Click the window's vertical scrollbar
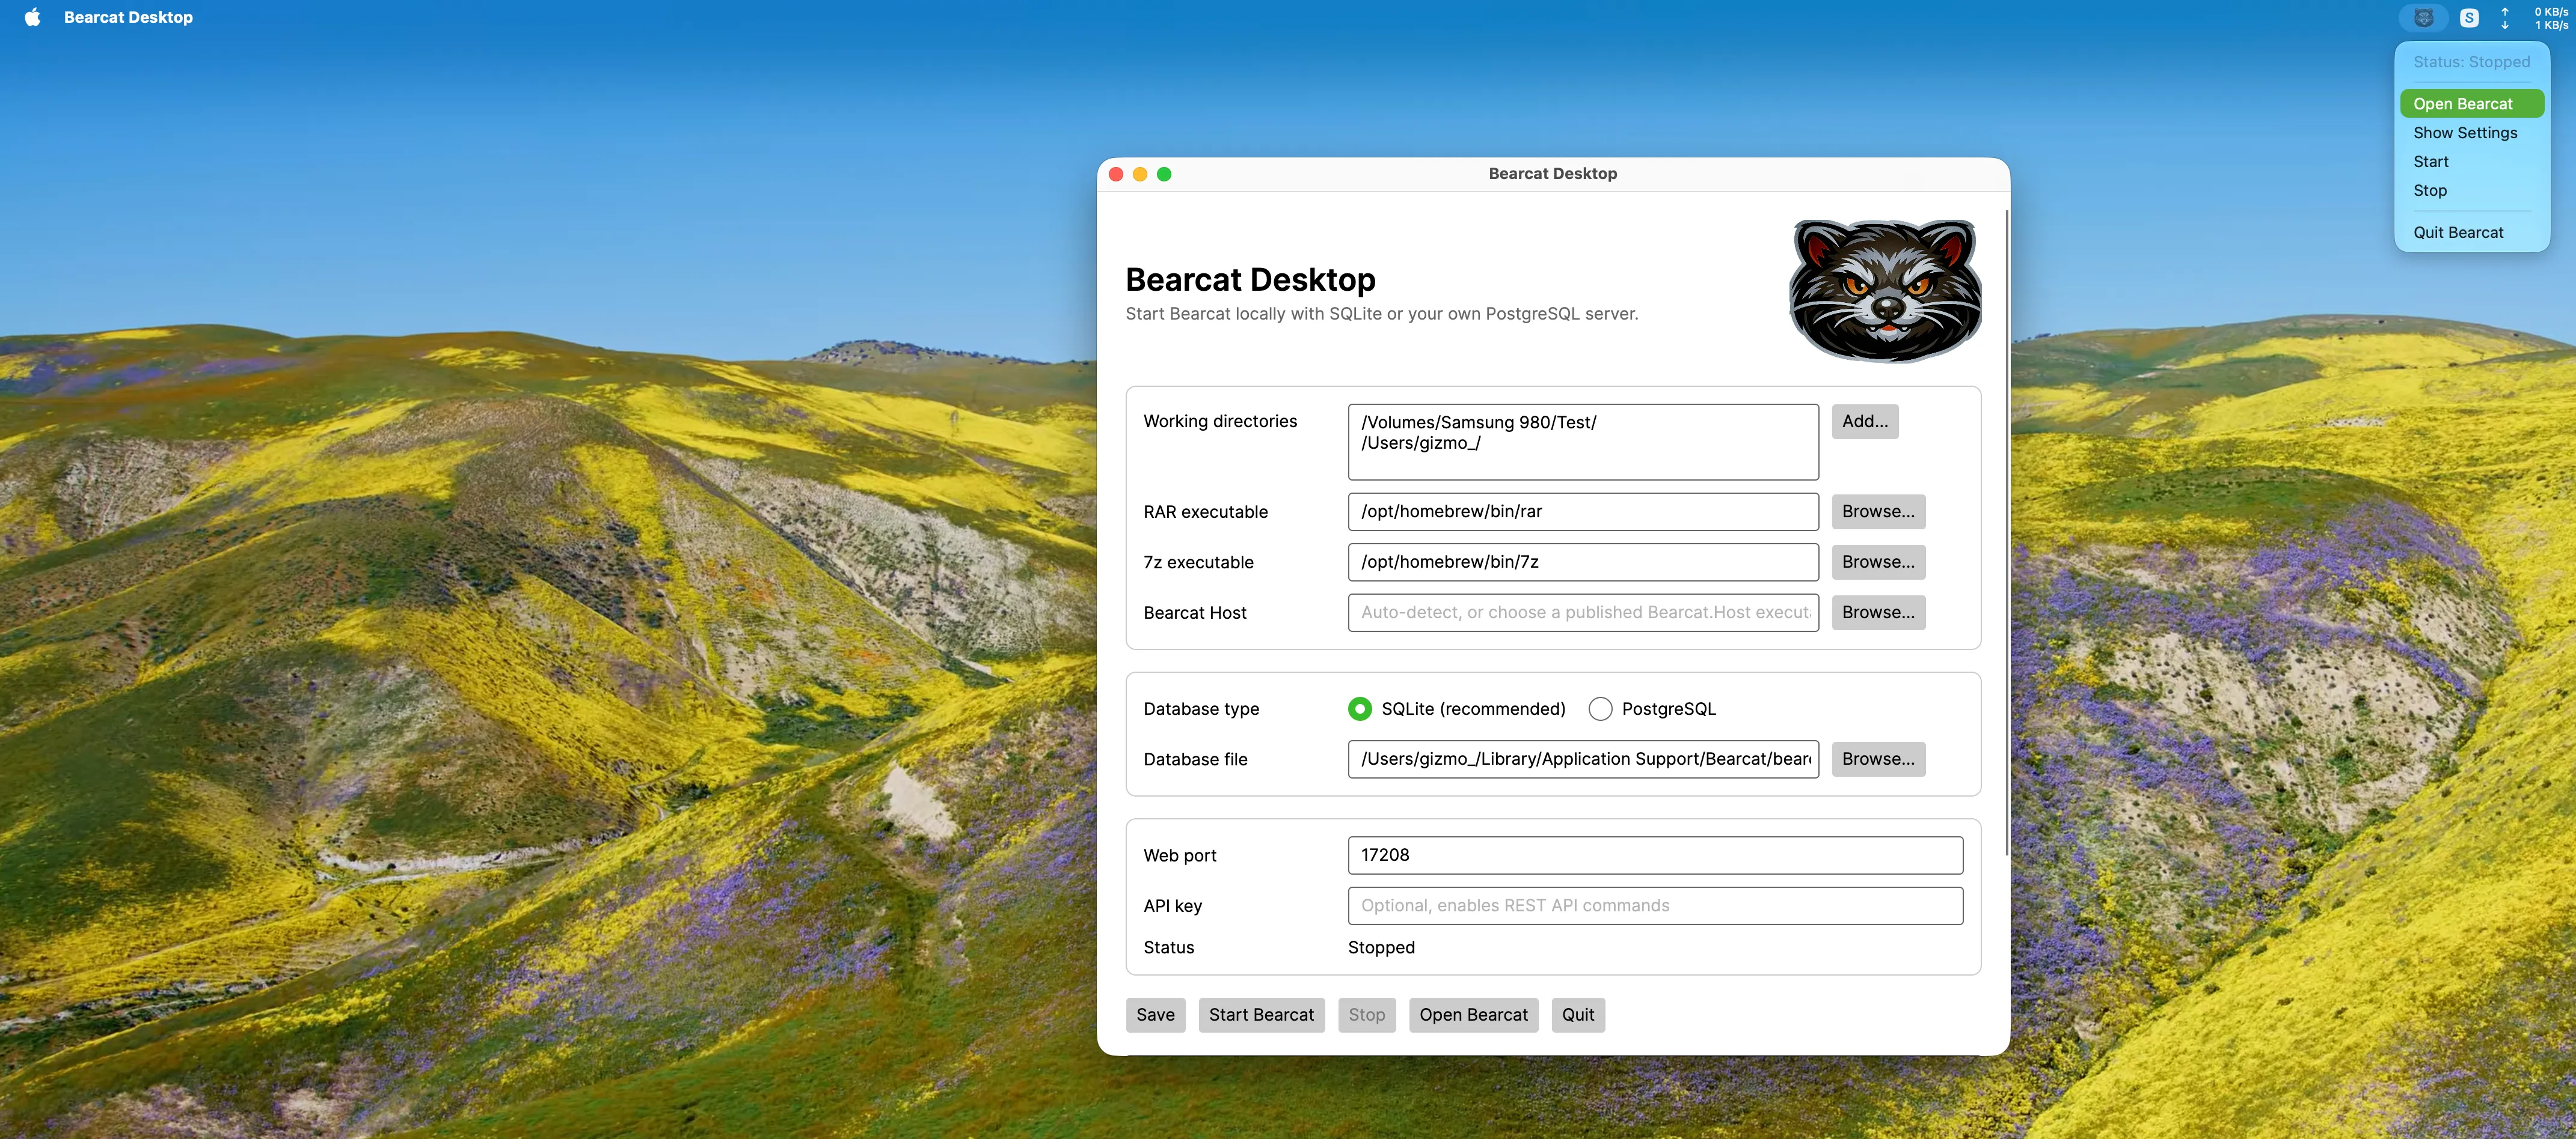The image size is (2576, 1139). coord(2006,532)
